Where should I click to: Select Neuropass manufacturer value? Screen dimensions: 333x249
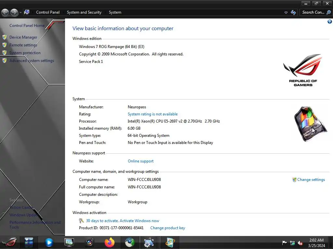coord(137,107)
